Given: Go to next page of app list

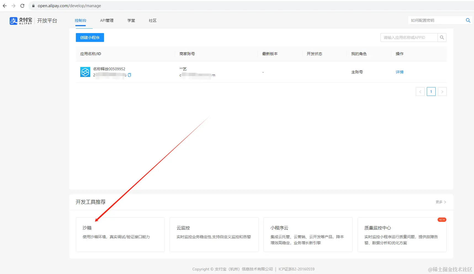Looking at the screenshot, I should 442,92.
